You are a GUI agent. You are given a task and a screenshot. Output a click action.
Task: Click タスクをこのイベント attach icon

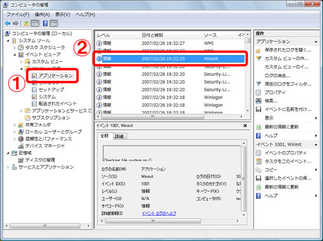click(x=258, y=162)
